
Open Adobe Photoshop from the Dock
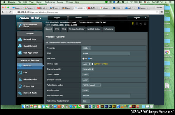106,107
